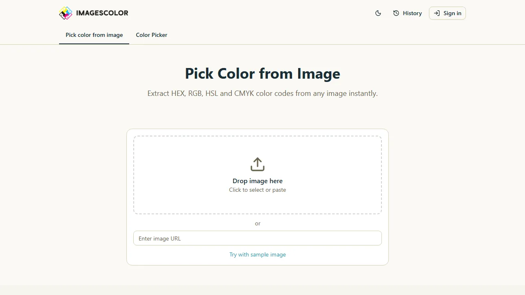Select the colorful palette logo graphic
Viewport: 525px width, 295px height.
pyautogui.click(x=66, y=13)
